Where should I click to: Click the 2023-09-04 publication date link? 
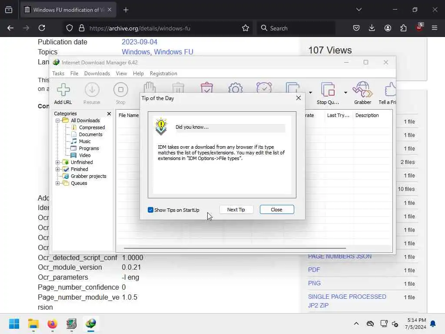coord(139,42)
